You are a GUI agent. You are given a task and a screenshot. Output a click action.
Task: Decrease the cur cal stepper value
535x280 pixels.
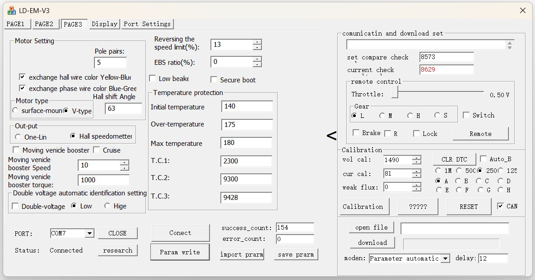pyautogui.click(x=416, y=176)
